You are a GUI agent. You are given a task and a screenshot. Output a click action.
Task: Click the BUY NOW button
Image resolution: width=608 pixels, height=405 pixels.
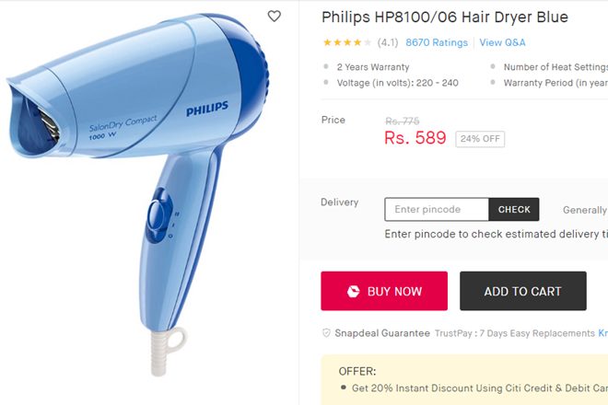tap(384, 291)
